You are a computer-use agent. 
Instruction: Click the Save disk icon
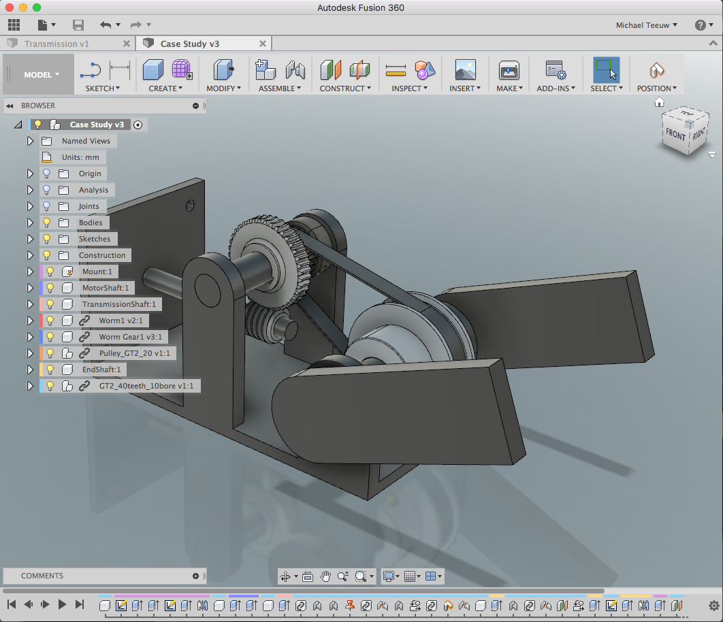[x=78, y=25]
